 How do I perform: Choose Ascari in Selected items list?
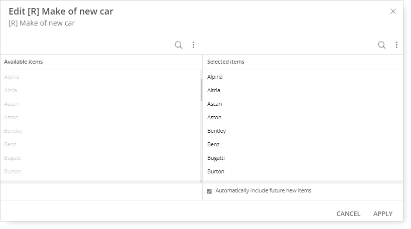(x=303, y=104)
